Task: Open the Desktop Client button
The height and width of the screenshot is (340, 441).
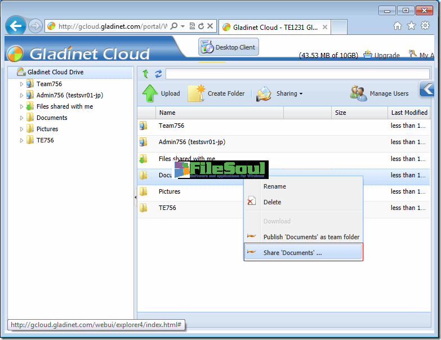Action: [228, 48]
